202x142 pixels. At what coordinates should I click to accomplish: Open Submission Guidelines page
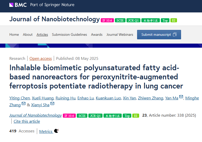click(69, 35)
